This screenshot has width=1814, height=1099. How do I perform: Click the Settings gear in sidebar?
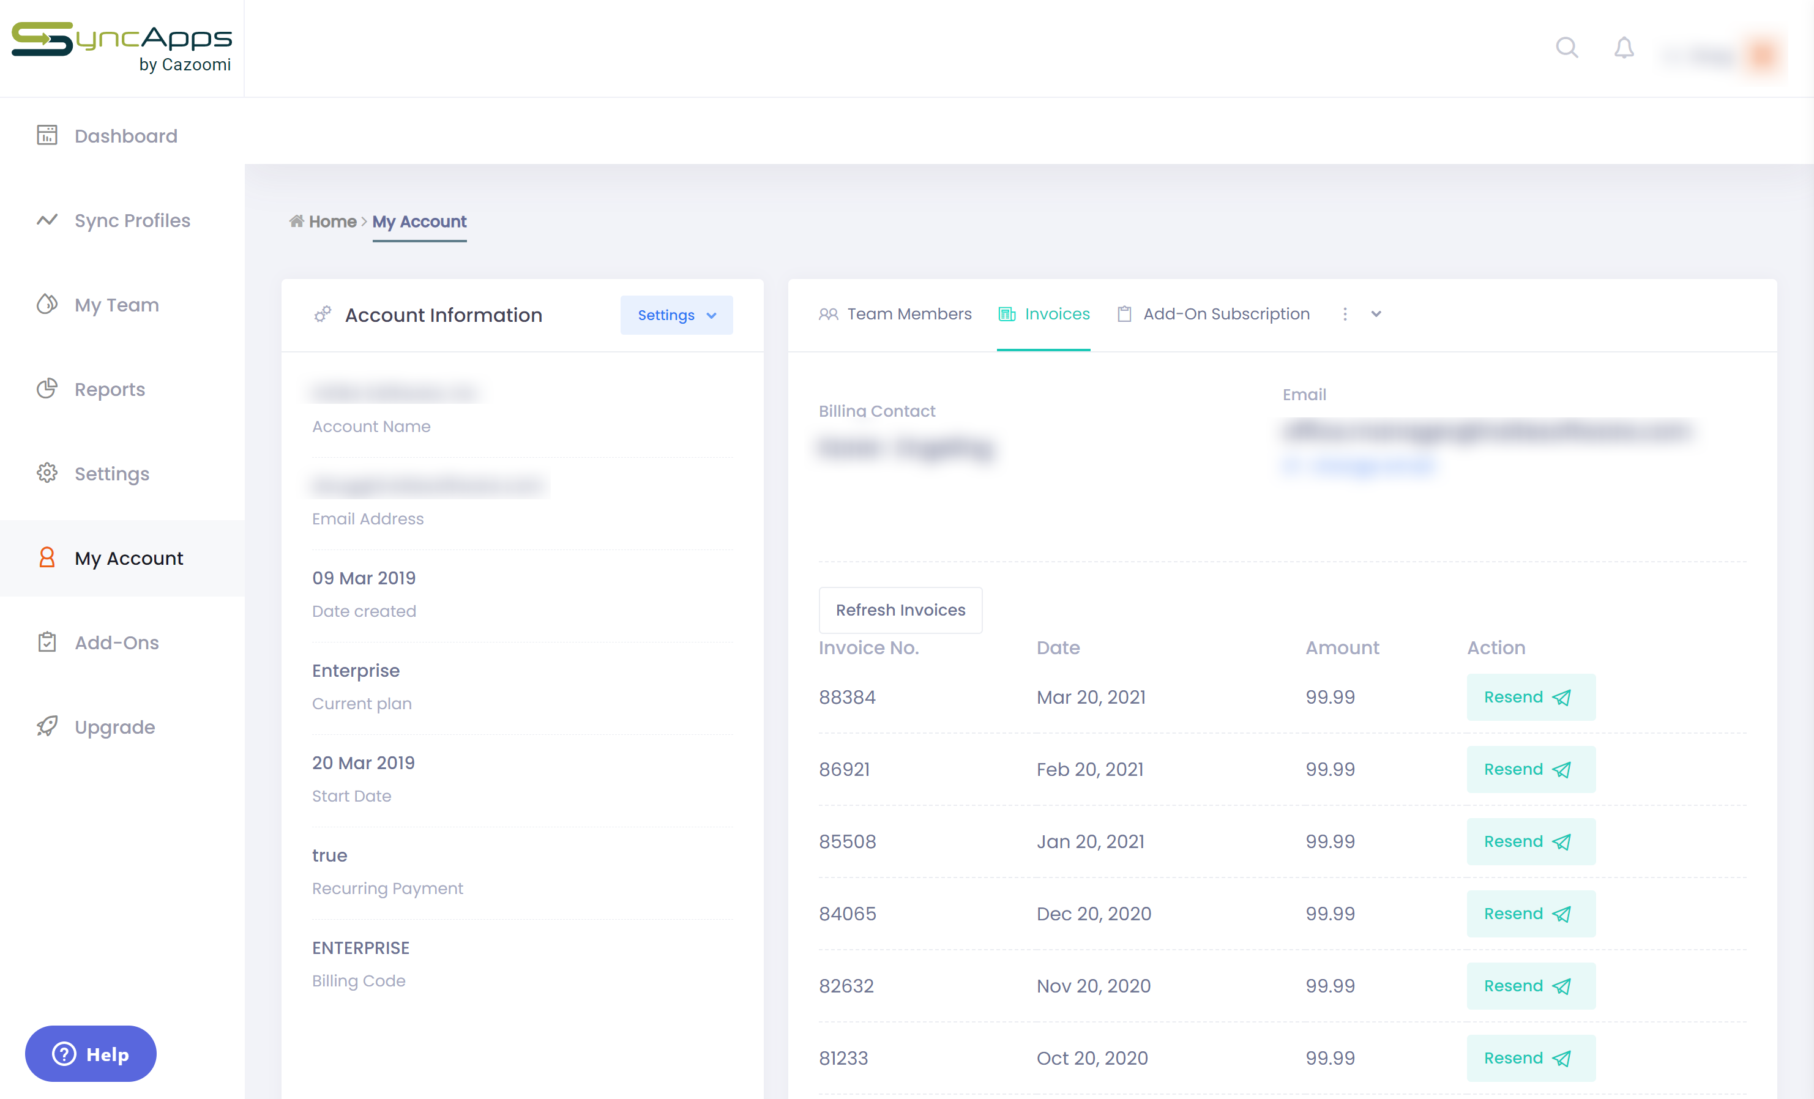(x=47, y=473)
